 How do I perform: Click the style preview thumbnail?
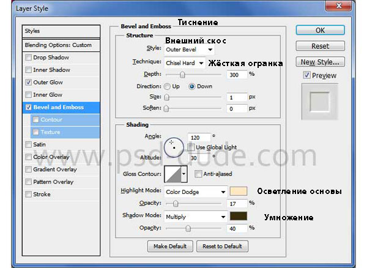(x=320, y=102)
